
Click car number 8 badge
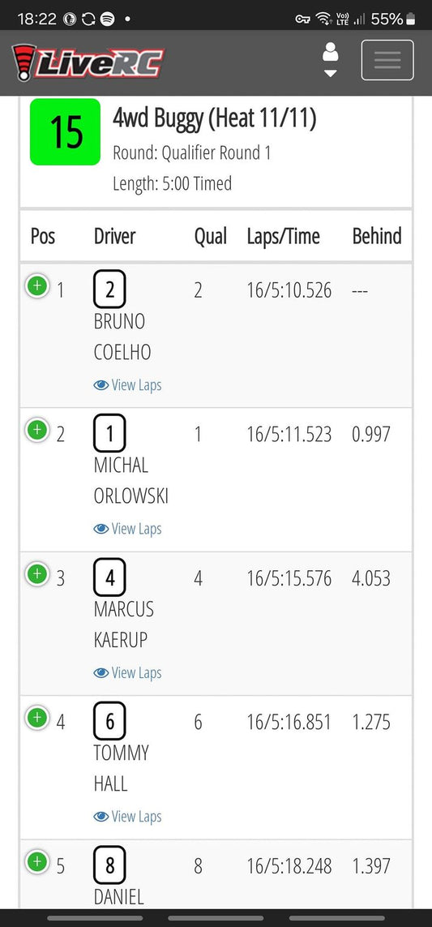point(109,865)
